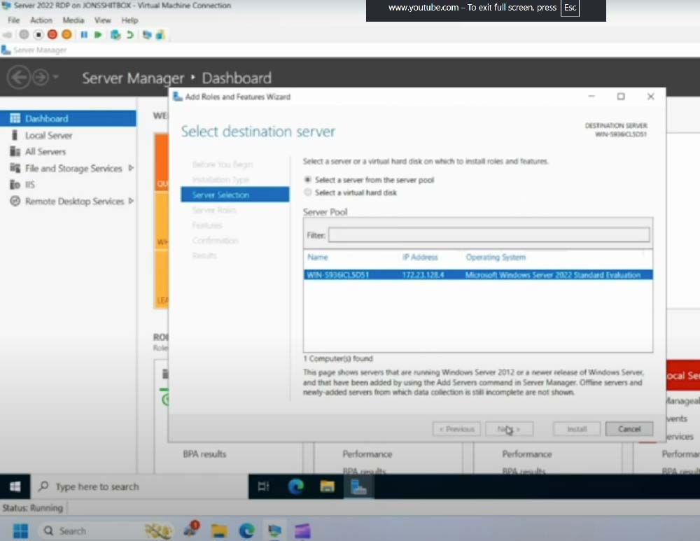Select the WIN-S936ICLSO51 server row
This screenshot has width=700, height=541.
click(x=478, y=275)
